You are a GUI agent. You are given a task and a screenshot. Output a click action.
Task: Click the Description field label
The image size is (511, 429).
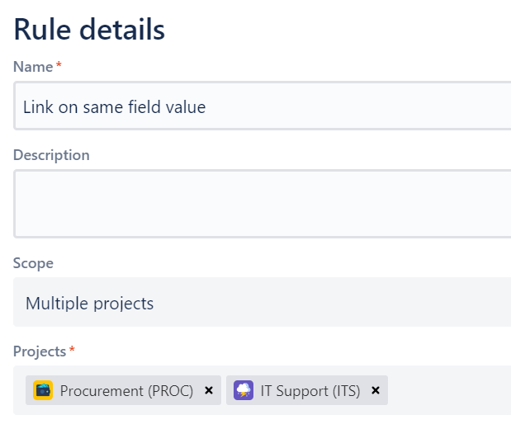click(x=51, y=154)
